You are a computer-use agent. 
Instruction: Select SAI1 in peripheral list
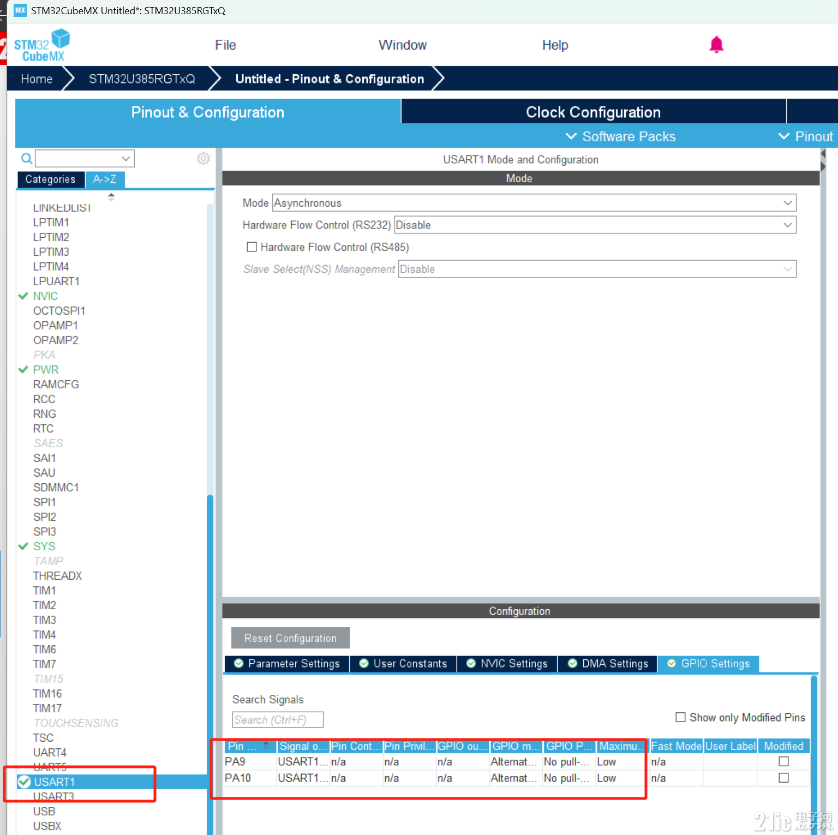click(x=44, y=458)
